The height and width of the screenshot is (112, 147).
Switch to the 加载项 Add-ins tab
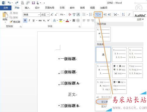[104, 8]
